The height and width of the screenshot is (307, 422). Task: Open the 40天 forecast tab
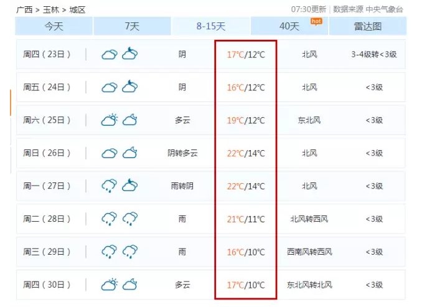(289, 26)
